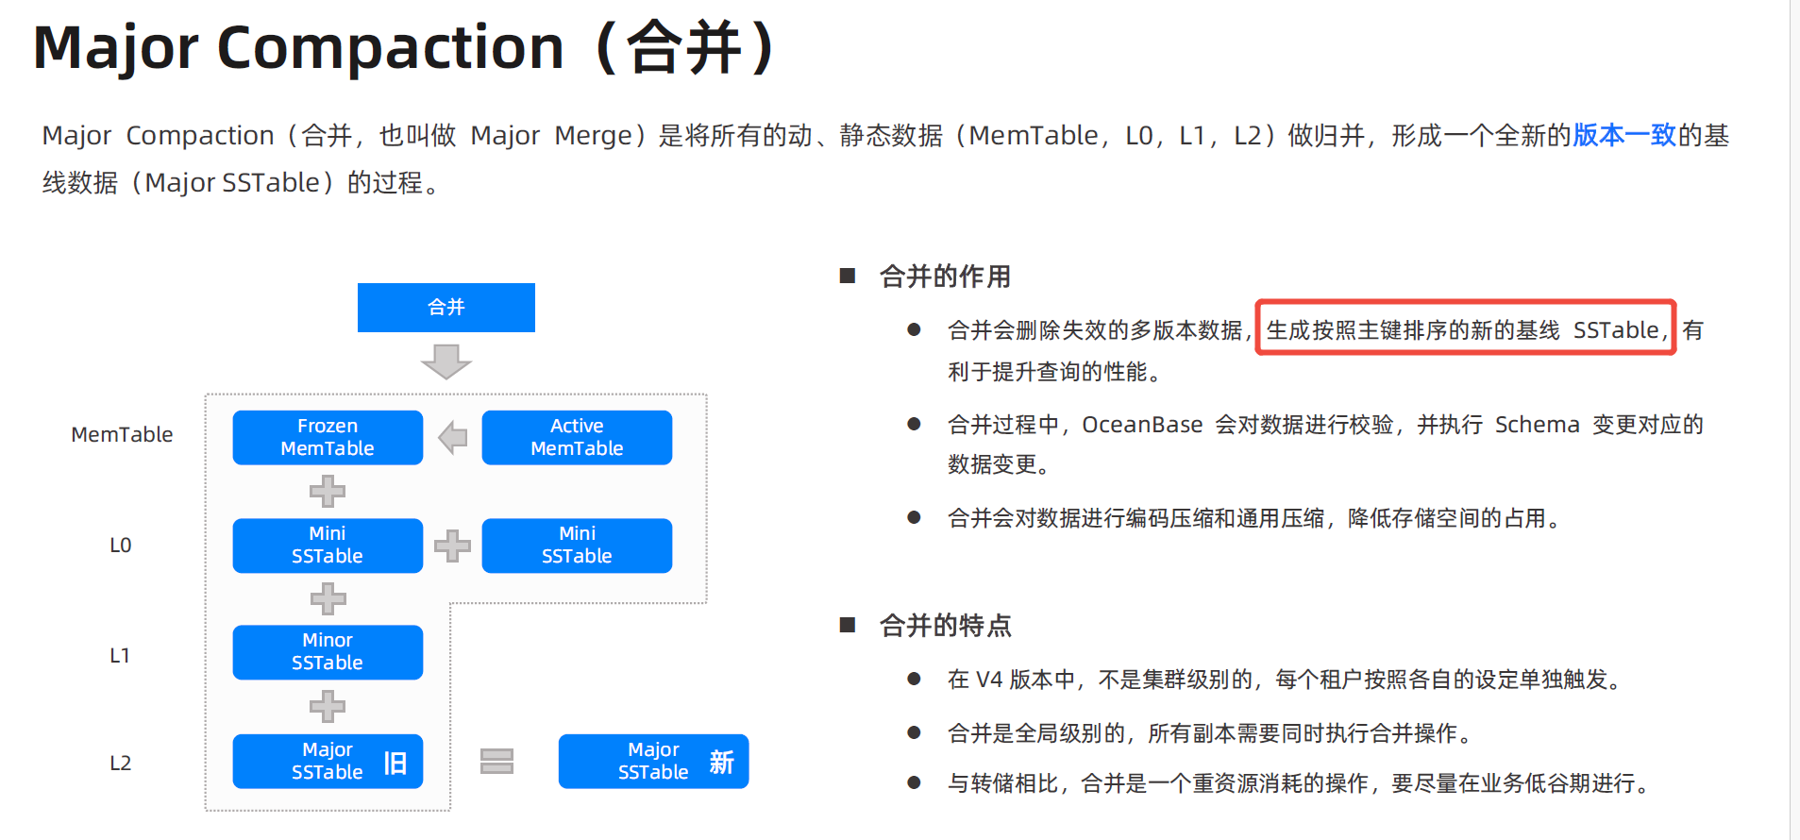Click the left Mini SSTable block
The width and height of the screenshot is (1800, 840).
[328, 546]
